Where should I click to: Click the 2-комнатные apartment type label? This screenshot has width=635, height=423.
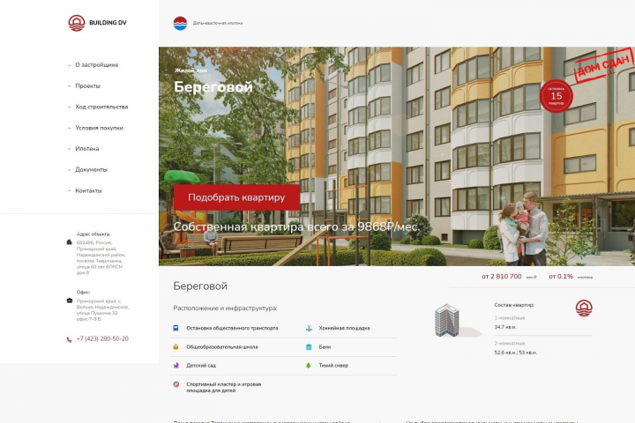pos(510,344)
